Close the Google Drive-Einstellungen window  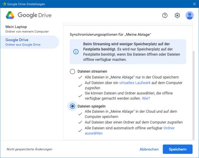tap(194, 4)
